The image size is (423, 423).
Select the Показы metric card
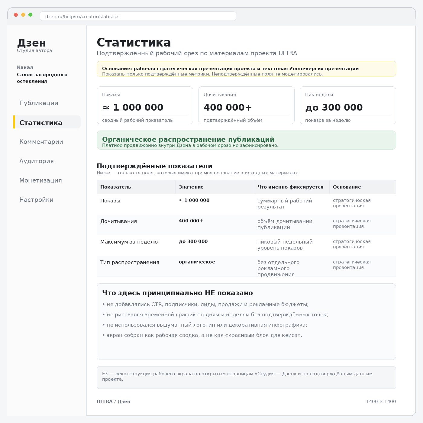pyautogui.click(x=145, y=105)
